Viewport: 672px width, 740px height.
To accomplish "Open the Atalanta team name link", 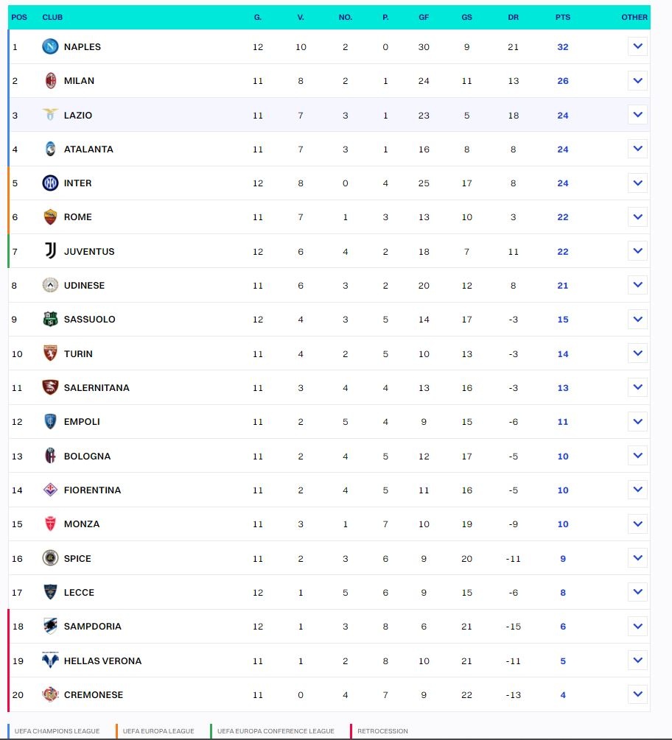I will click(x=88, y=149).
